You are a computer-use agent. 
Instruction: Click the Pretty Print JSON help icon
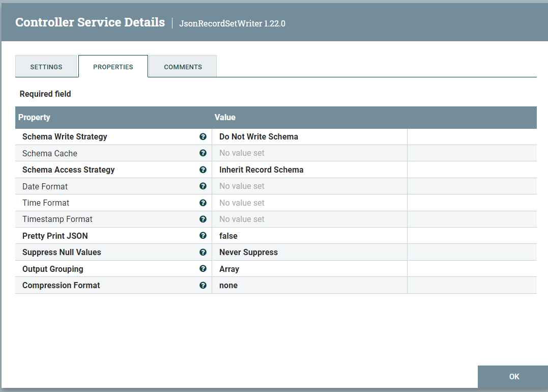[x=203, y=236]
